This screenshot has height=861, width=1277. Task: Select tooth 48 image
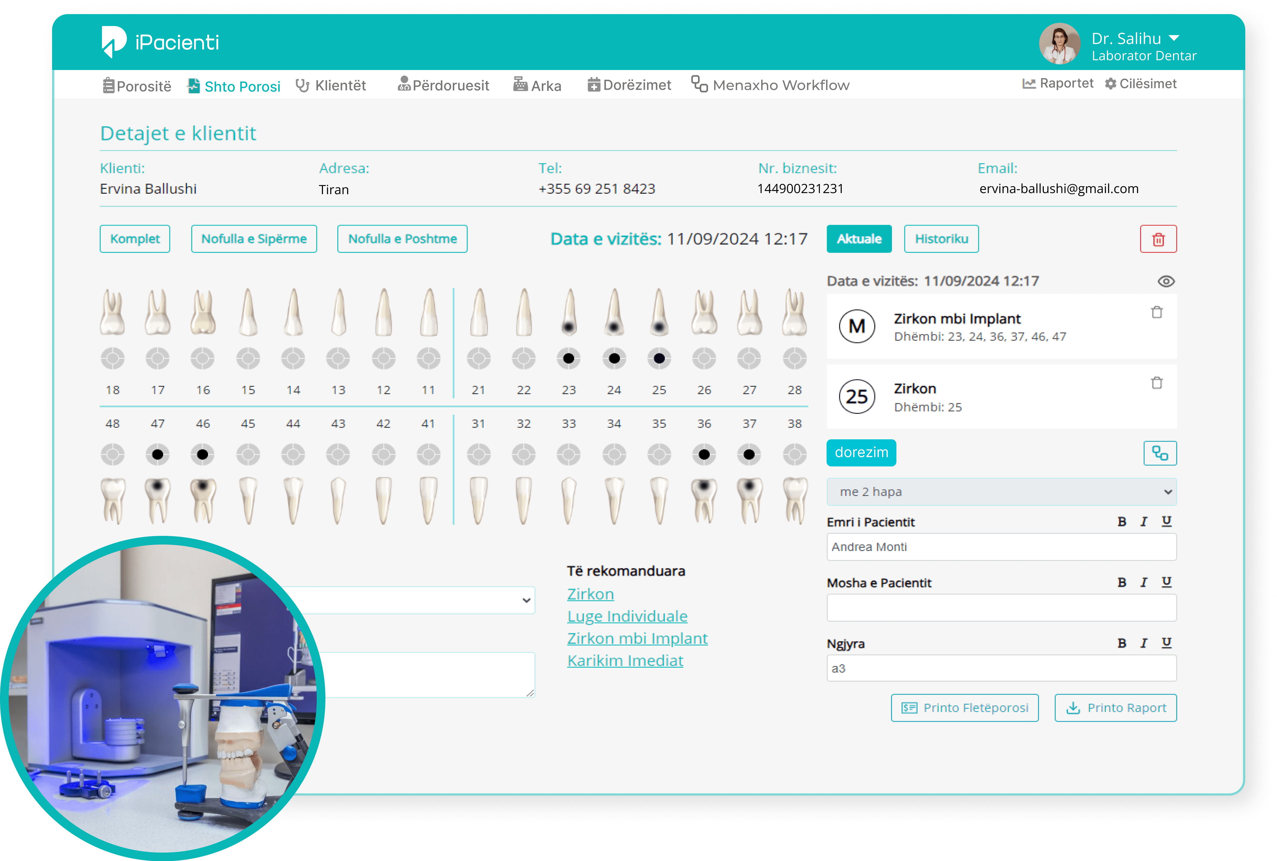113,501
